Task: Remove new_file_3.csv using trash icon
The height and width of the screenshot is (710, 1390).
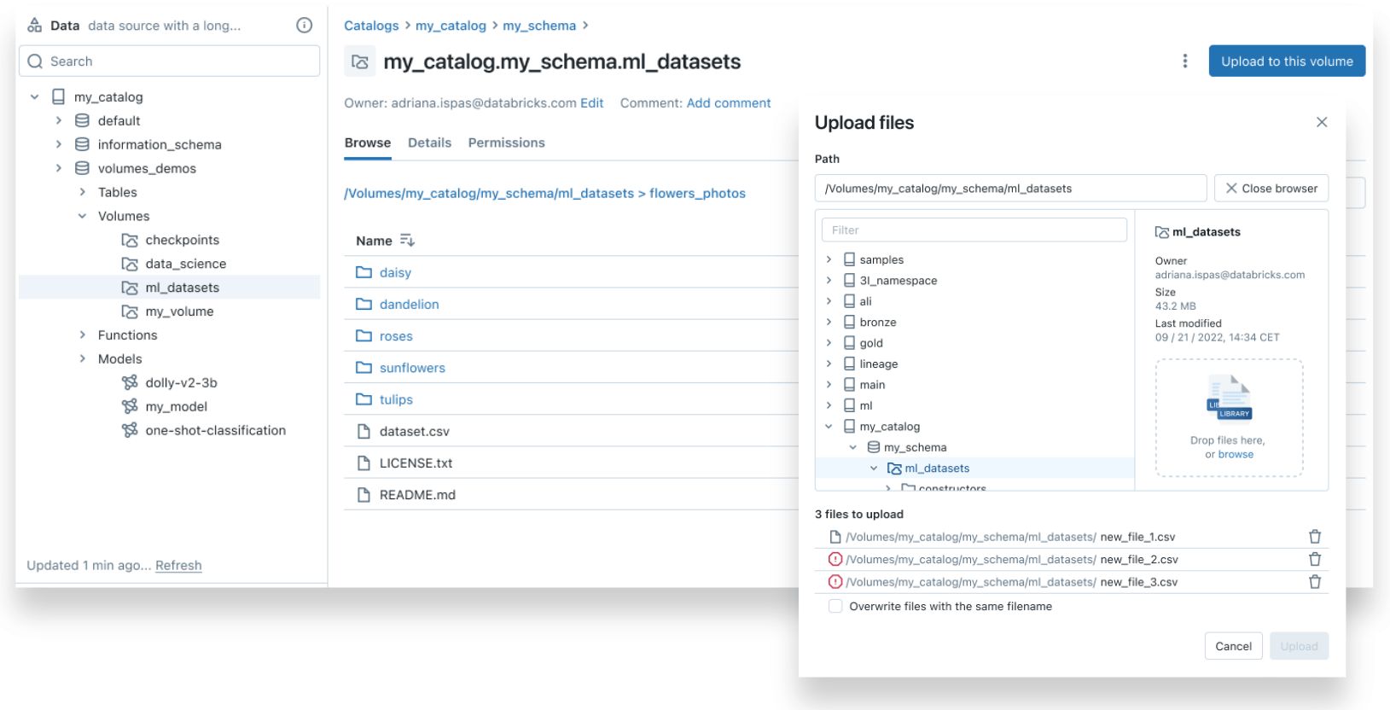Action: point(1314,582)
